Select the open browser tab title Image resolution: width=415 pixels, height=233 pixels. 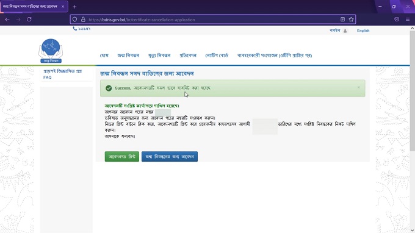(30, 7)
